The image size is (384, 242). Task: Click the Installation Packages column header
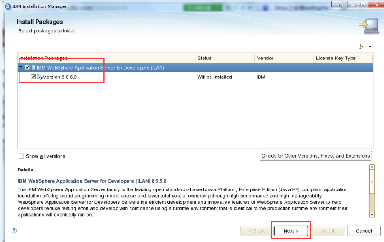106,58
